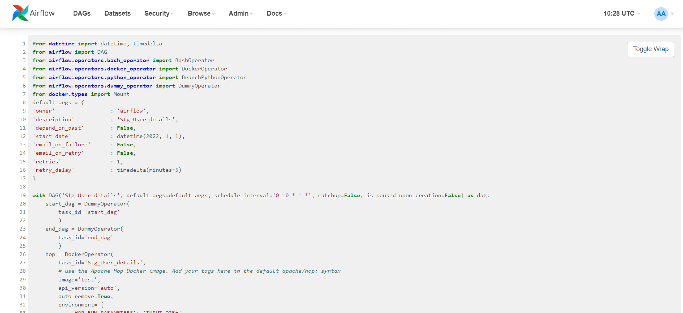Click line number 19 in the gutter
Viewport: 683px width, 313px height.
[x=23, y=195]
